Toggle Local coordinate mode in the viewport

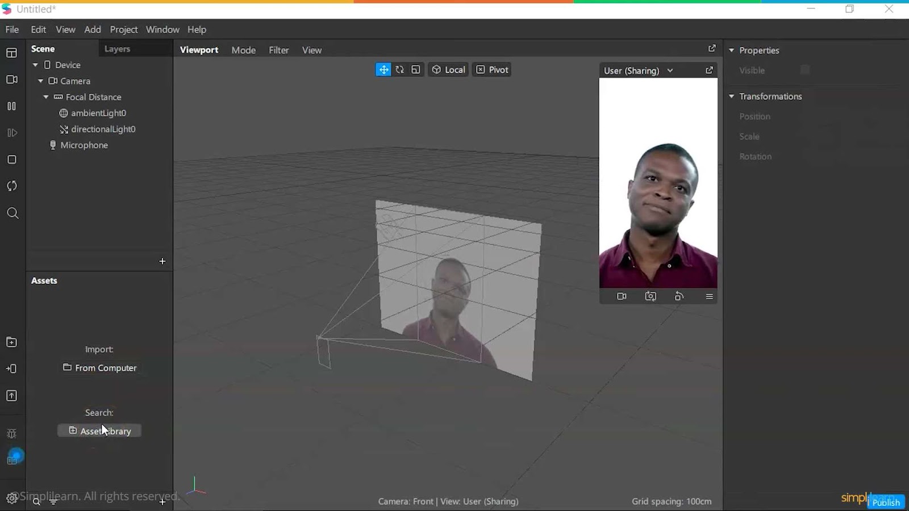[x=448, y=69]
